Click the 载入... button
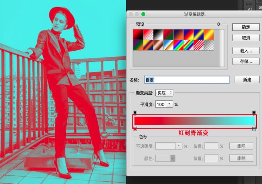Screen dimensions: 262x184 point(246,51)
